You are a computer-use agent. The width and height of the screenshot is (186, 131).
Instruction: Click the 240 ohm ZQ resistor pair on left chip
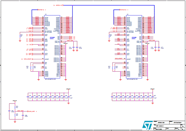pos(32,68)
